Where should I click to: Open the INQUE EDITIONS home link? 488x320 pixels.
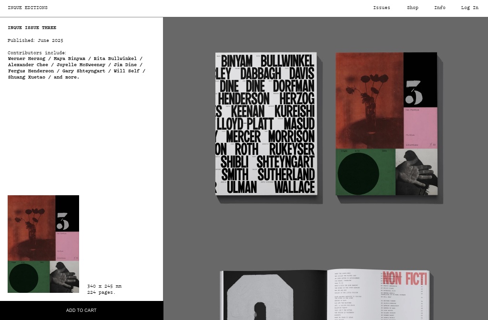(x=28, y=8)
